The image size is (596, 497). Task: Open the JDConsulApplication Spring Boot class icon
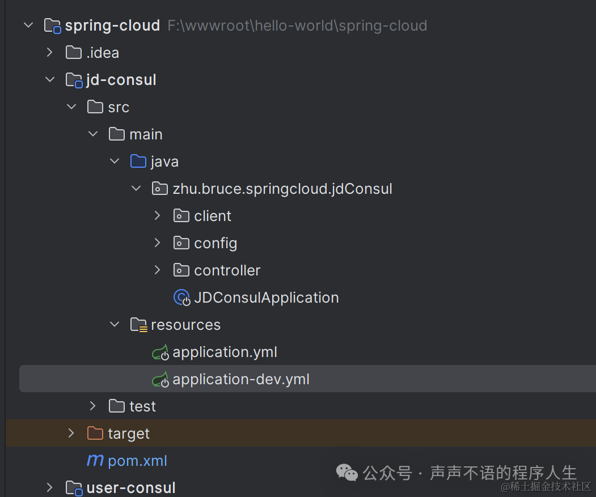coord(181,297)
